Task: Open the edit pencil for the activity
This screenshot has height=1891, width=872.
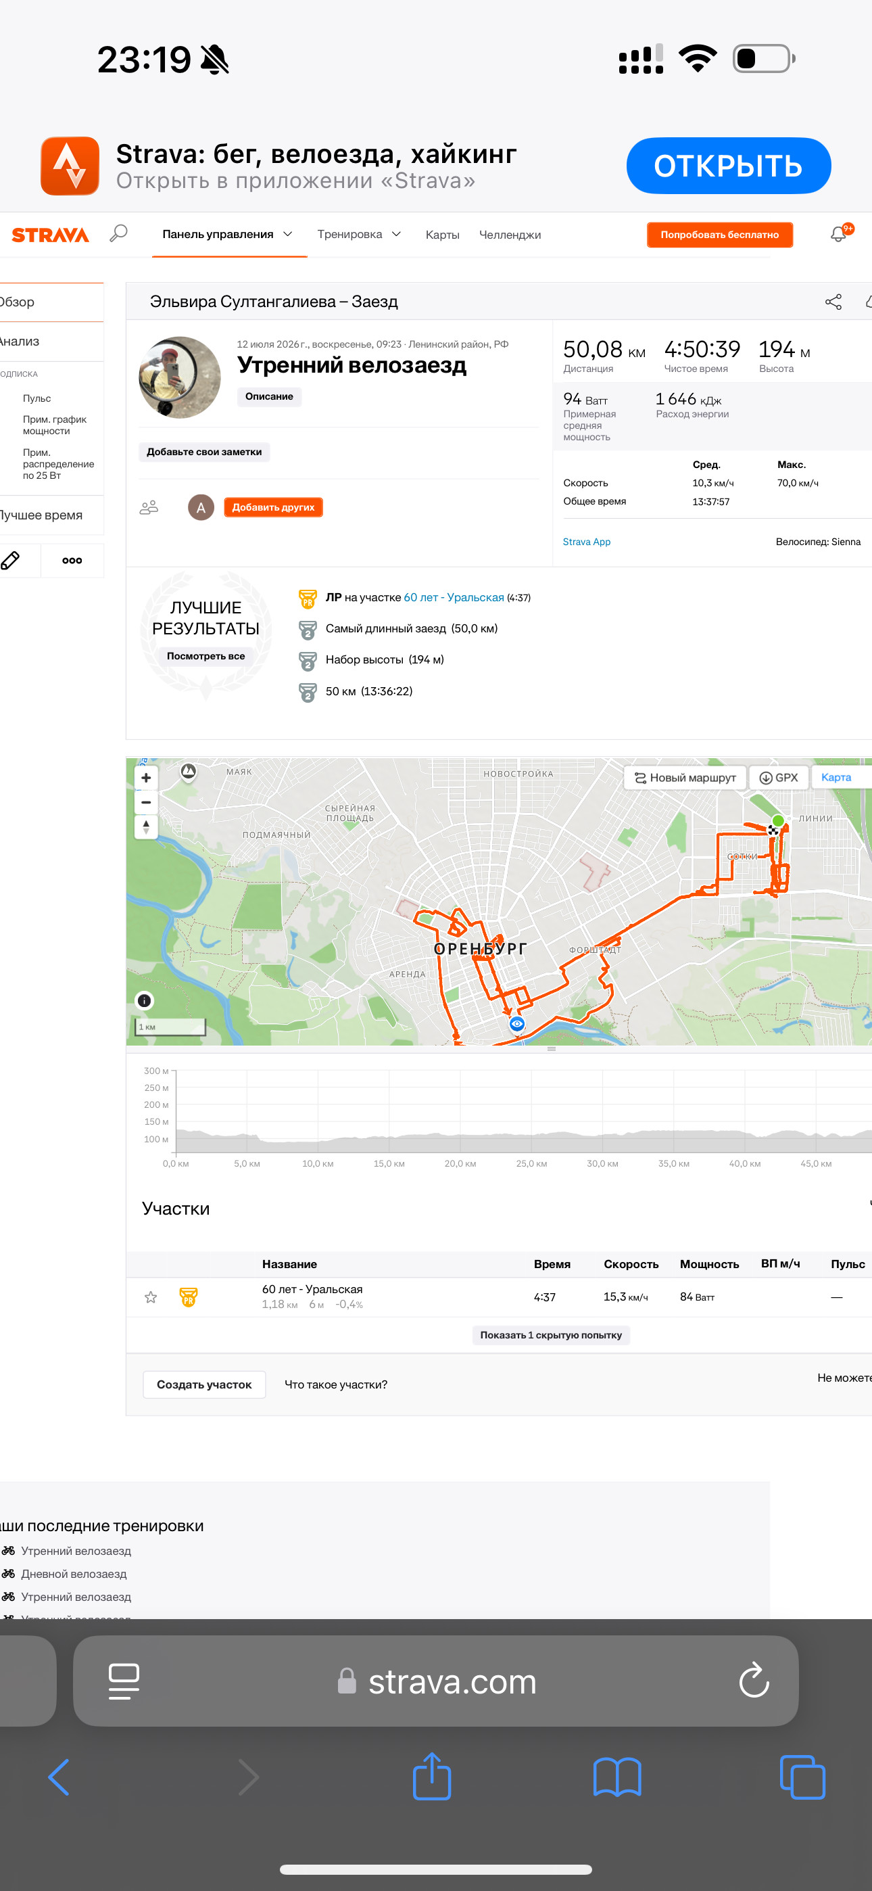Action: [x=10, y=561]
